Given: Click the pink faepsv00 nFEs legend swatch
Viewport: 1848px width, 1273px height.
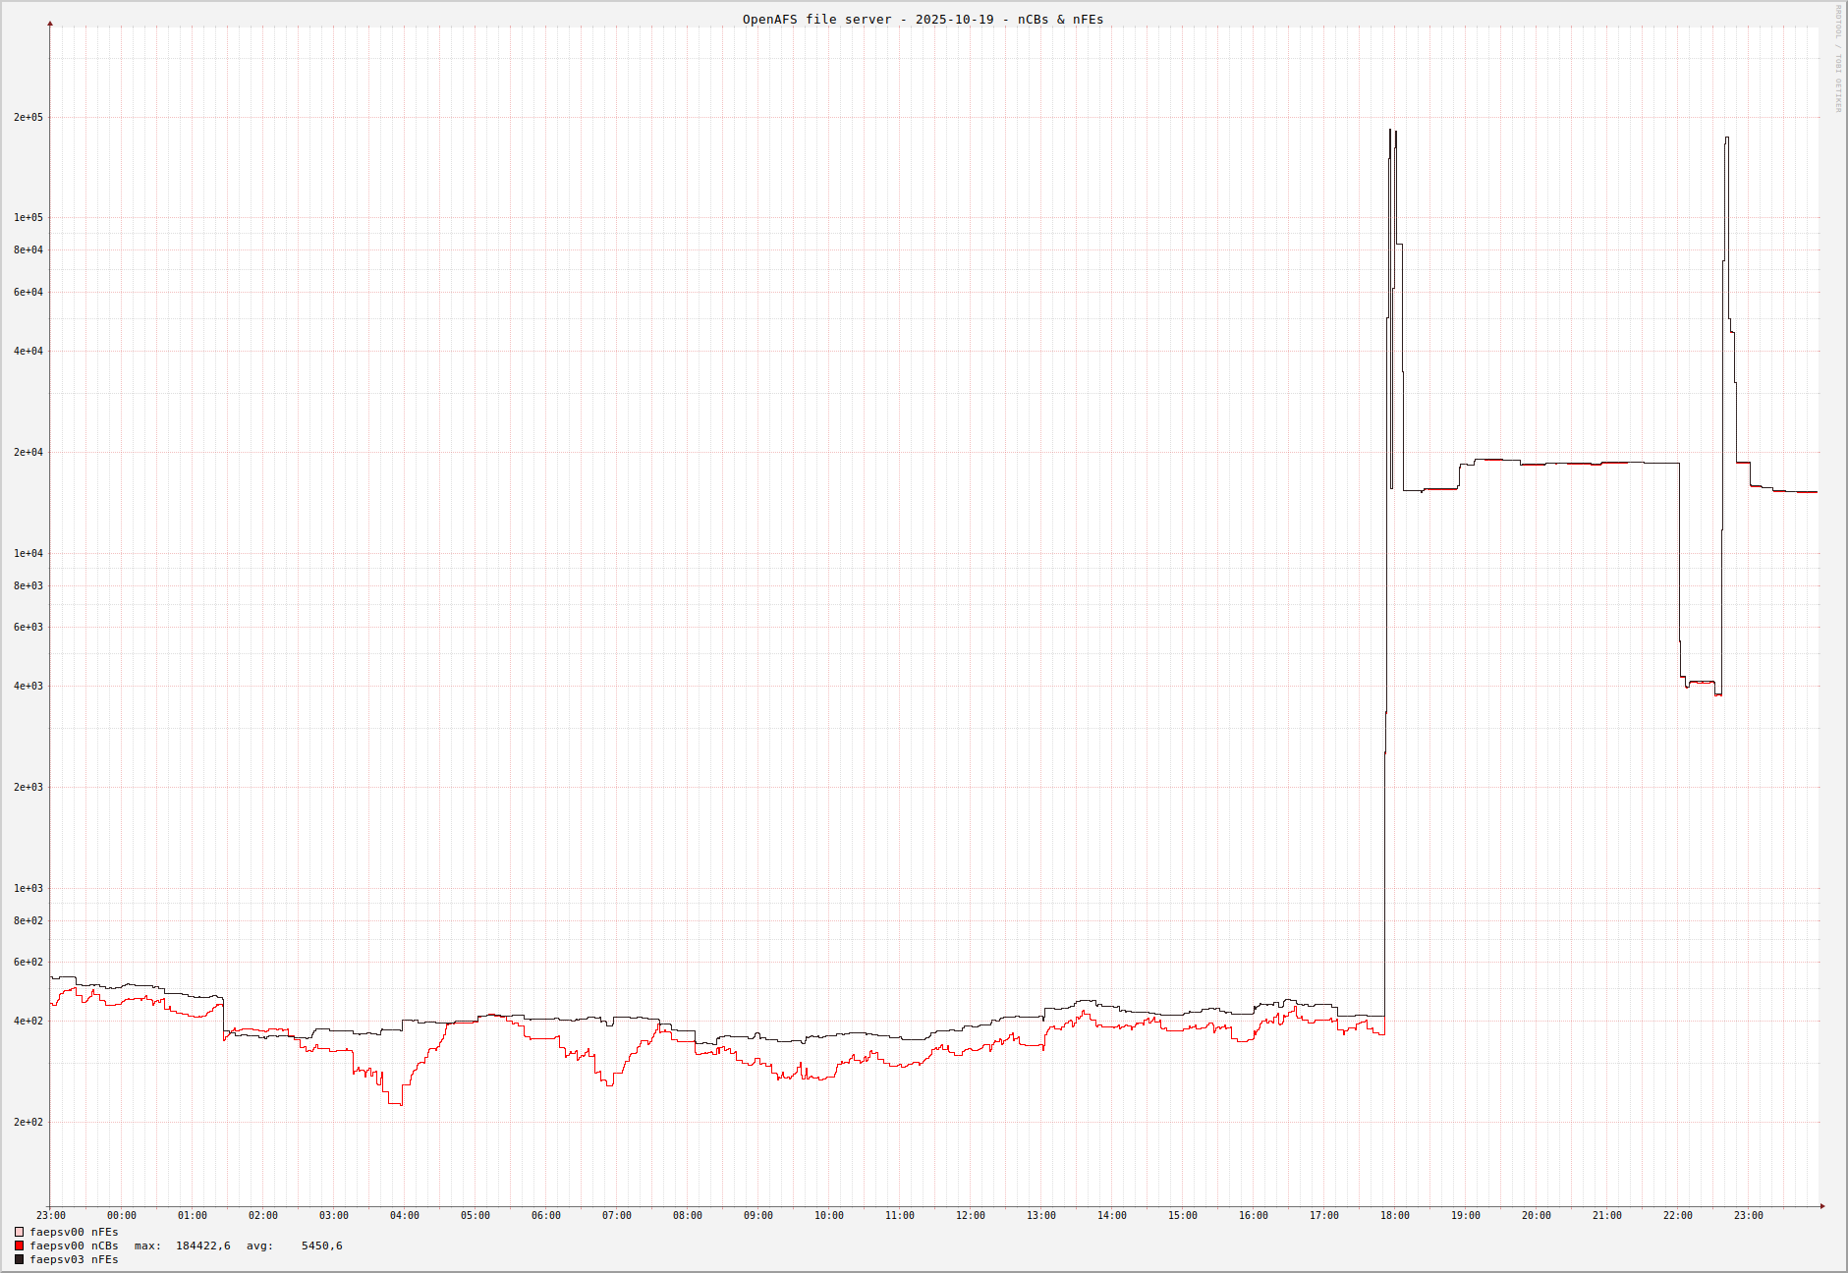Looking at the screenshot, I should pos(19,1232).
